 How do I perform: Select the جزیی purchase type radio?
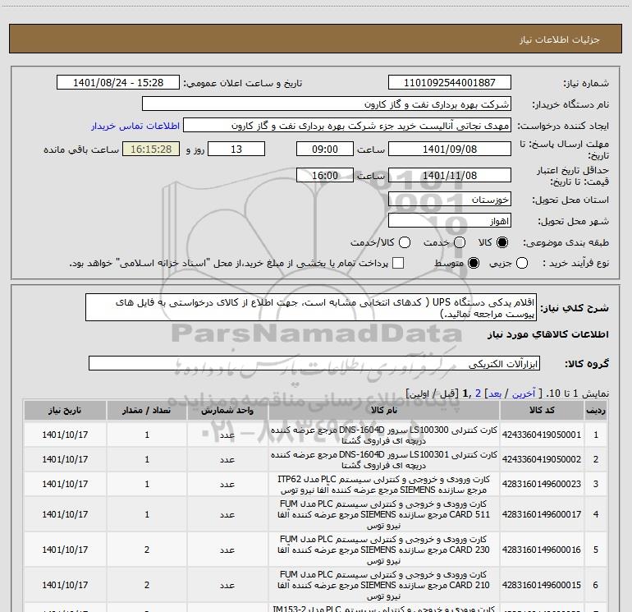(522, 263)
